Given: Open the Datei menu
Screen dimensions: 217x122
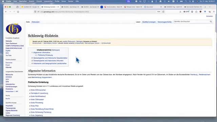Looking at the screenshot, I should 15,1.
